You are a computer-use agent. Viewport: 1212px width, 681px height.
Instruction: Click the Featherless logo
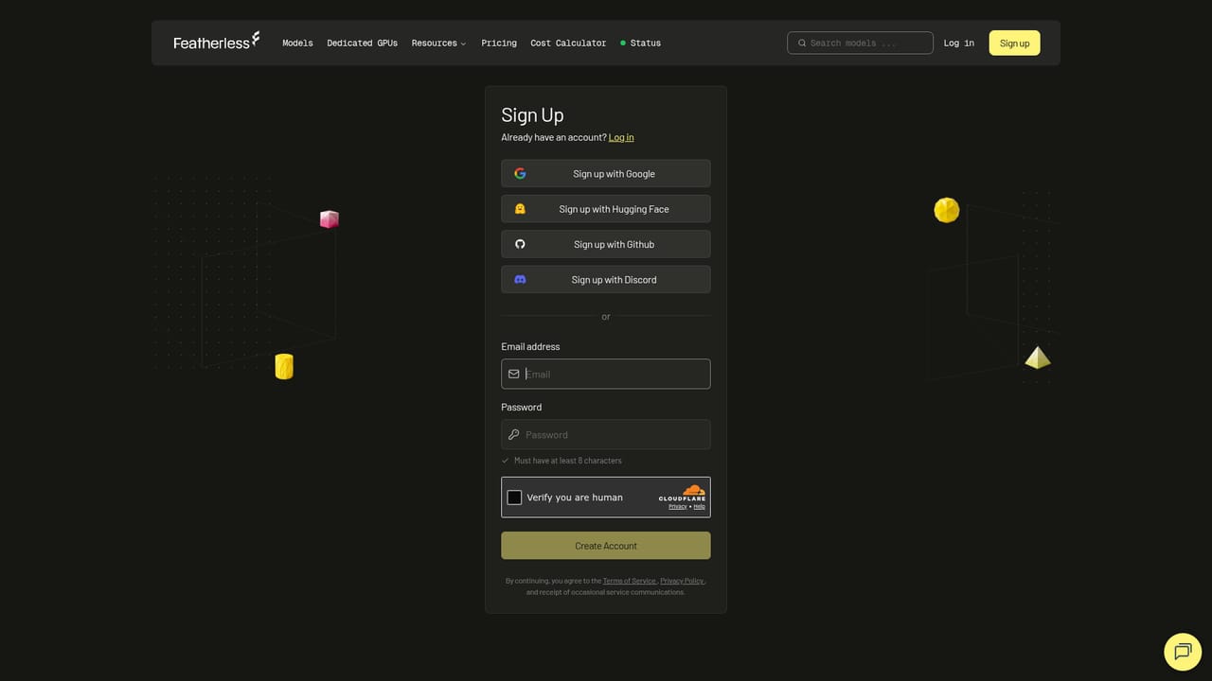point(216,41)
